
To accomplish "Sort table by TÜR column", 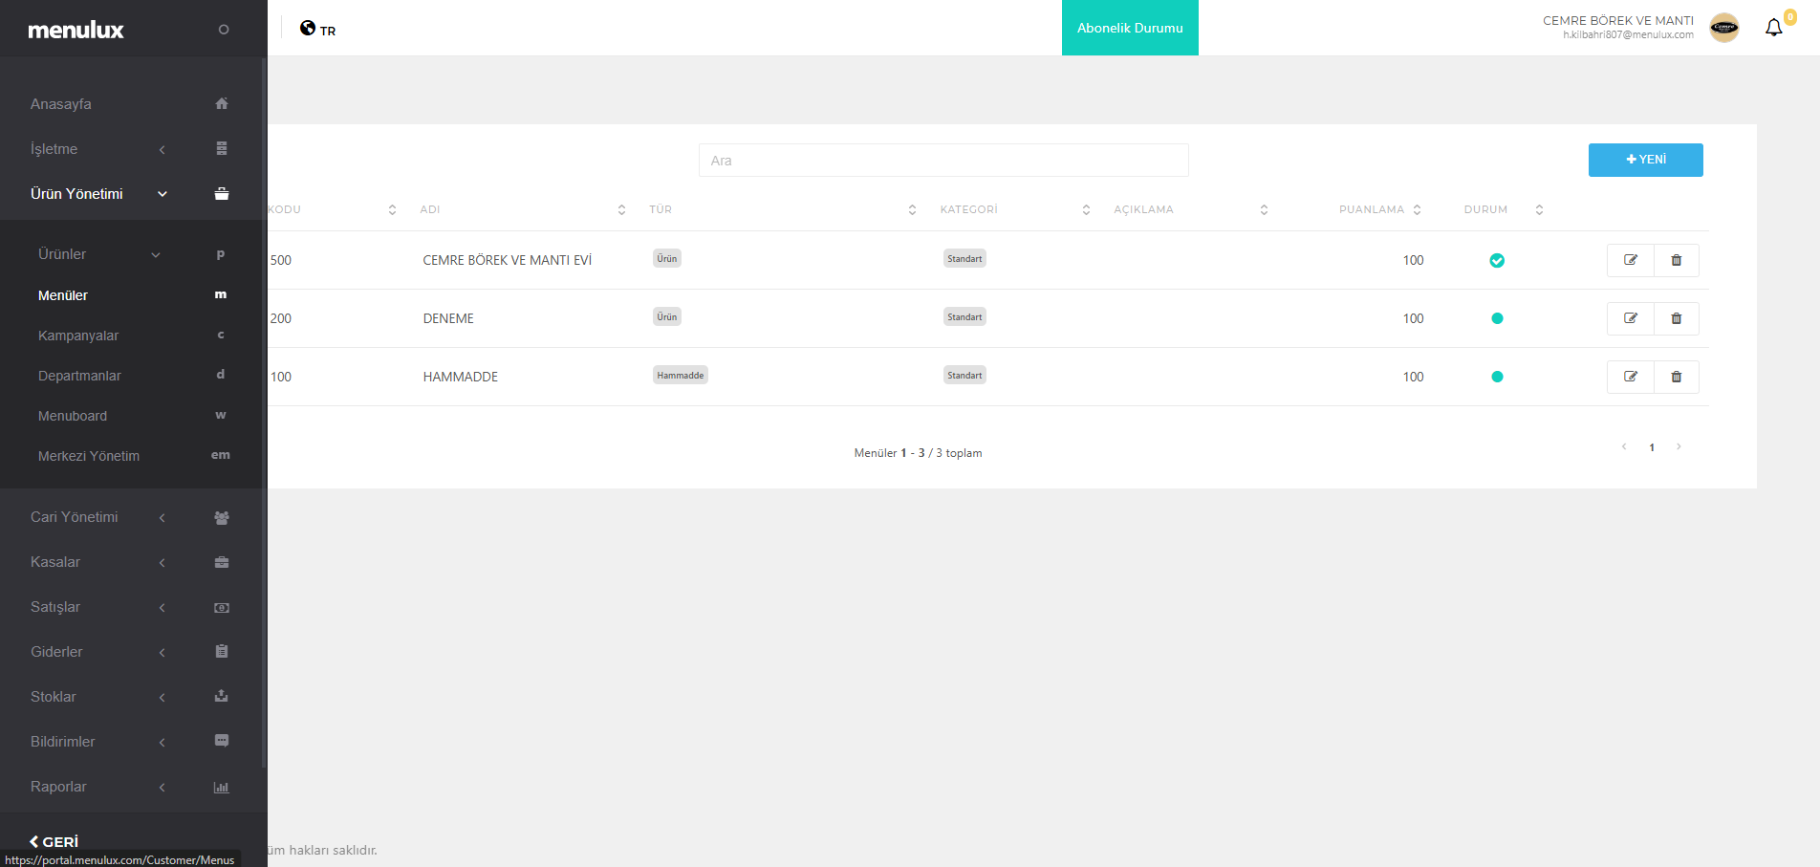I will point(912,209).
